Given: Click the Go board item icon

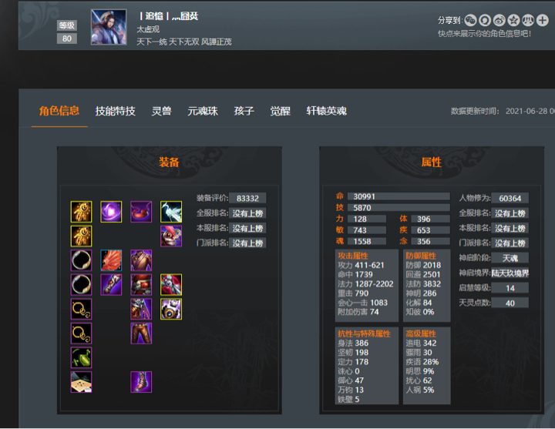Looking at the screenshot, I should [x=81, y=382].
